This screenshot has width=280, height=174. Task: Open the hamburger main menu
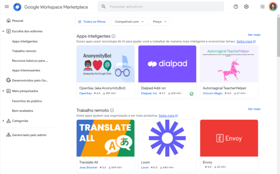tap(7, 7)
